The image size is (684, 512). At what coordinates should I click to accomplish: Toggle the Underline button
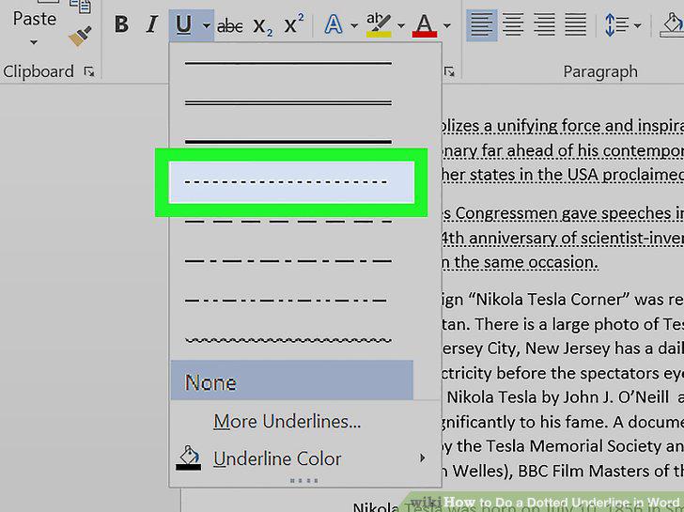click(183, 25)
